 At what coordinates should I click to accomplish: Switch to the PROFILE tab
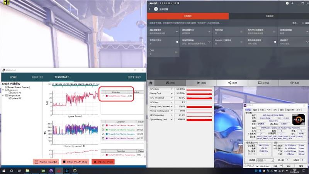[x=37, y=77]
